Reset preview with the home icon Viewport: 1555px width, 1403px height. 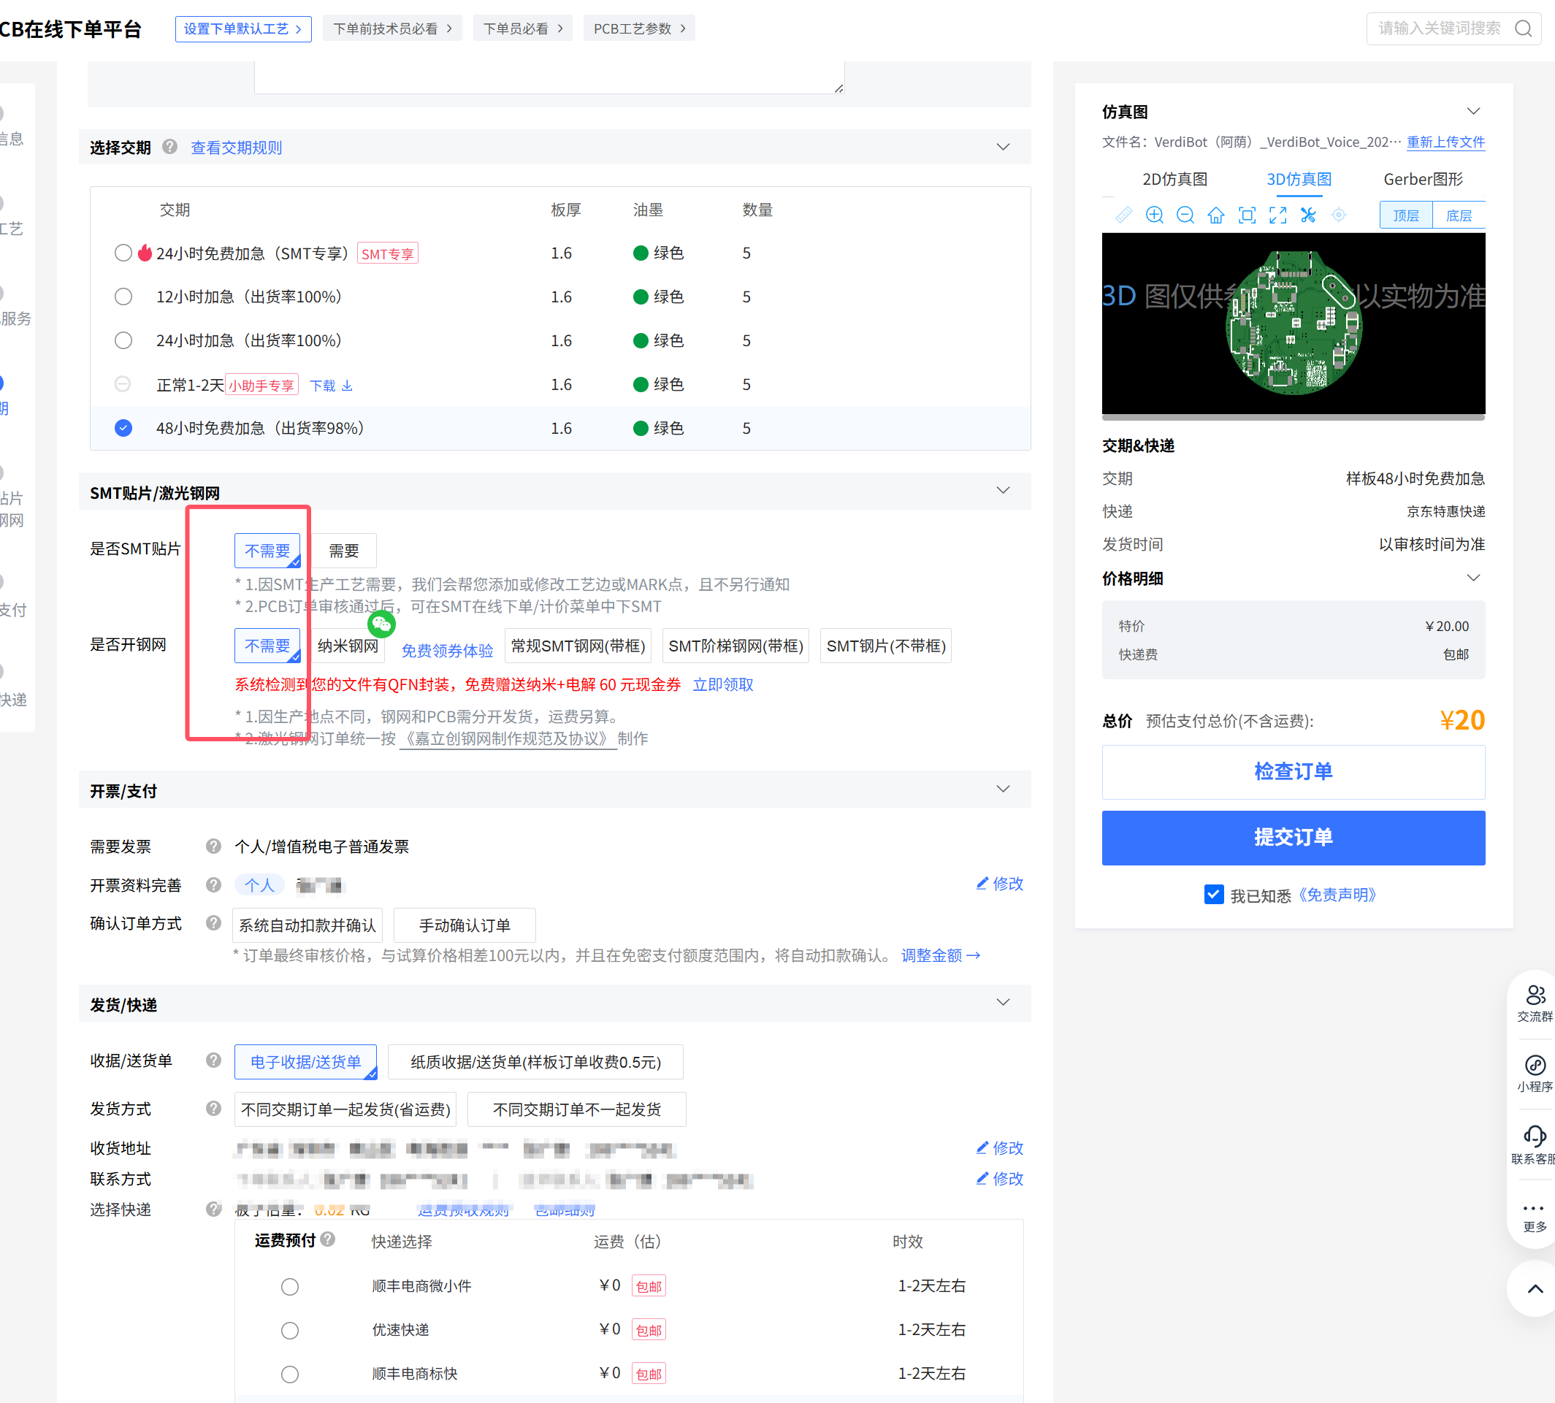(x=1216, y=215)
